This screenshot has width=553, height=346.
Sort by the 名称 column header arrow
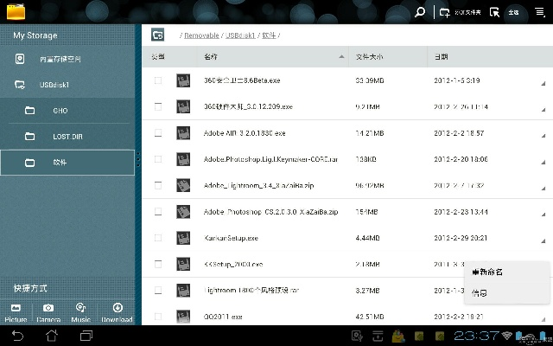[342, 56]
